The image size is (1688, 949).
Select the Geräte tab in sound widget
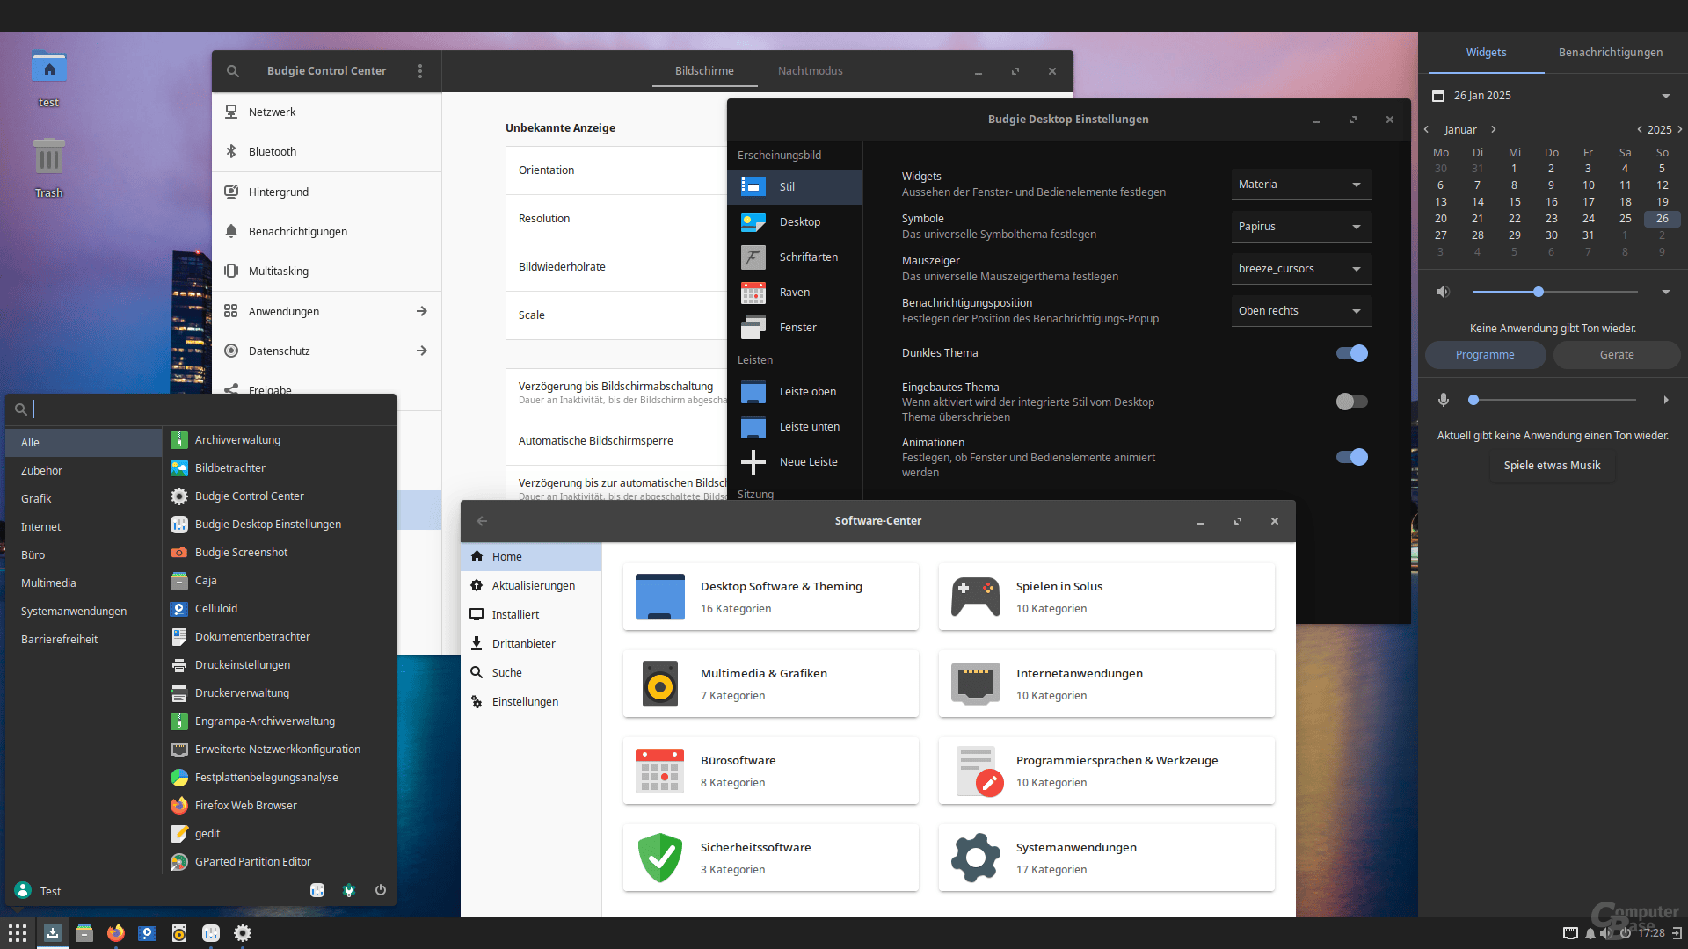point(1617,355)
